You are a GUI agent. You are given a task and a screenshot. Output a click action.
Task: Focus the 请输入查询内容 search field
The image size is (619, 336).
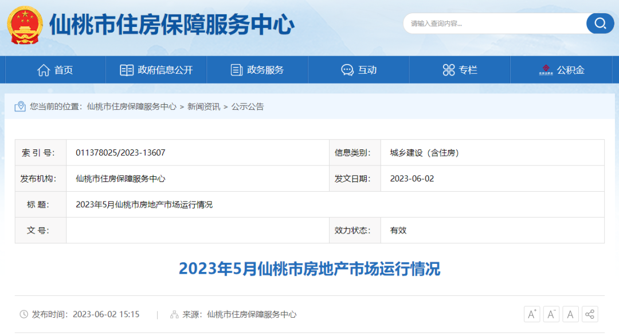[493, 23]
